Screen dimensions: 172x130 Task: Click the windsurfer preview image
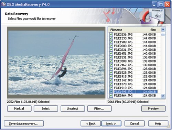pos(56,63)
